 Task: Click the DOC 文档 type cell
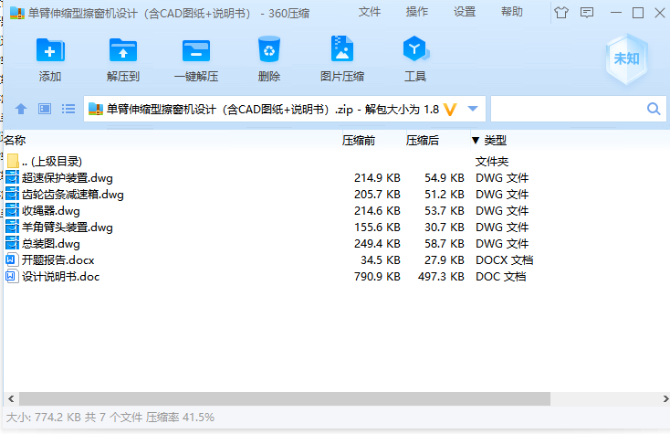tap(501, 277)
